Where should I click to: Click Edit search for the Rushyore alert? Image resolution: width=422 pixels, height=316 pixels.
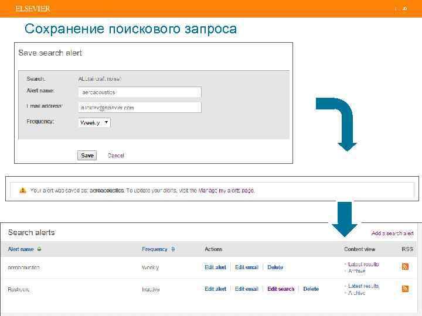281,289
